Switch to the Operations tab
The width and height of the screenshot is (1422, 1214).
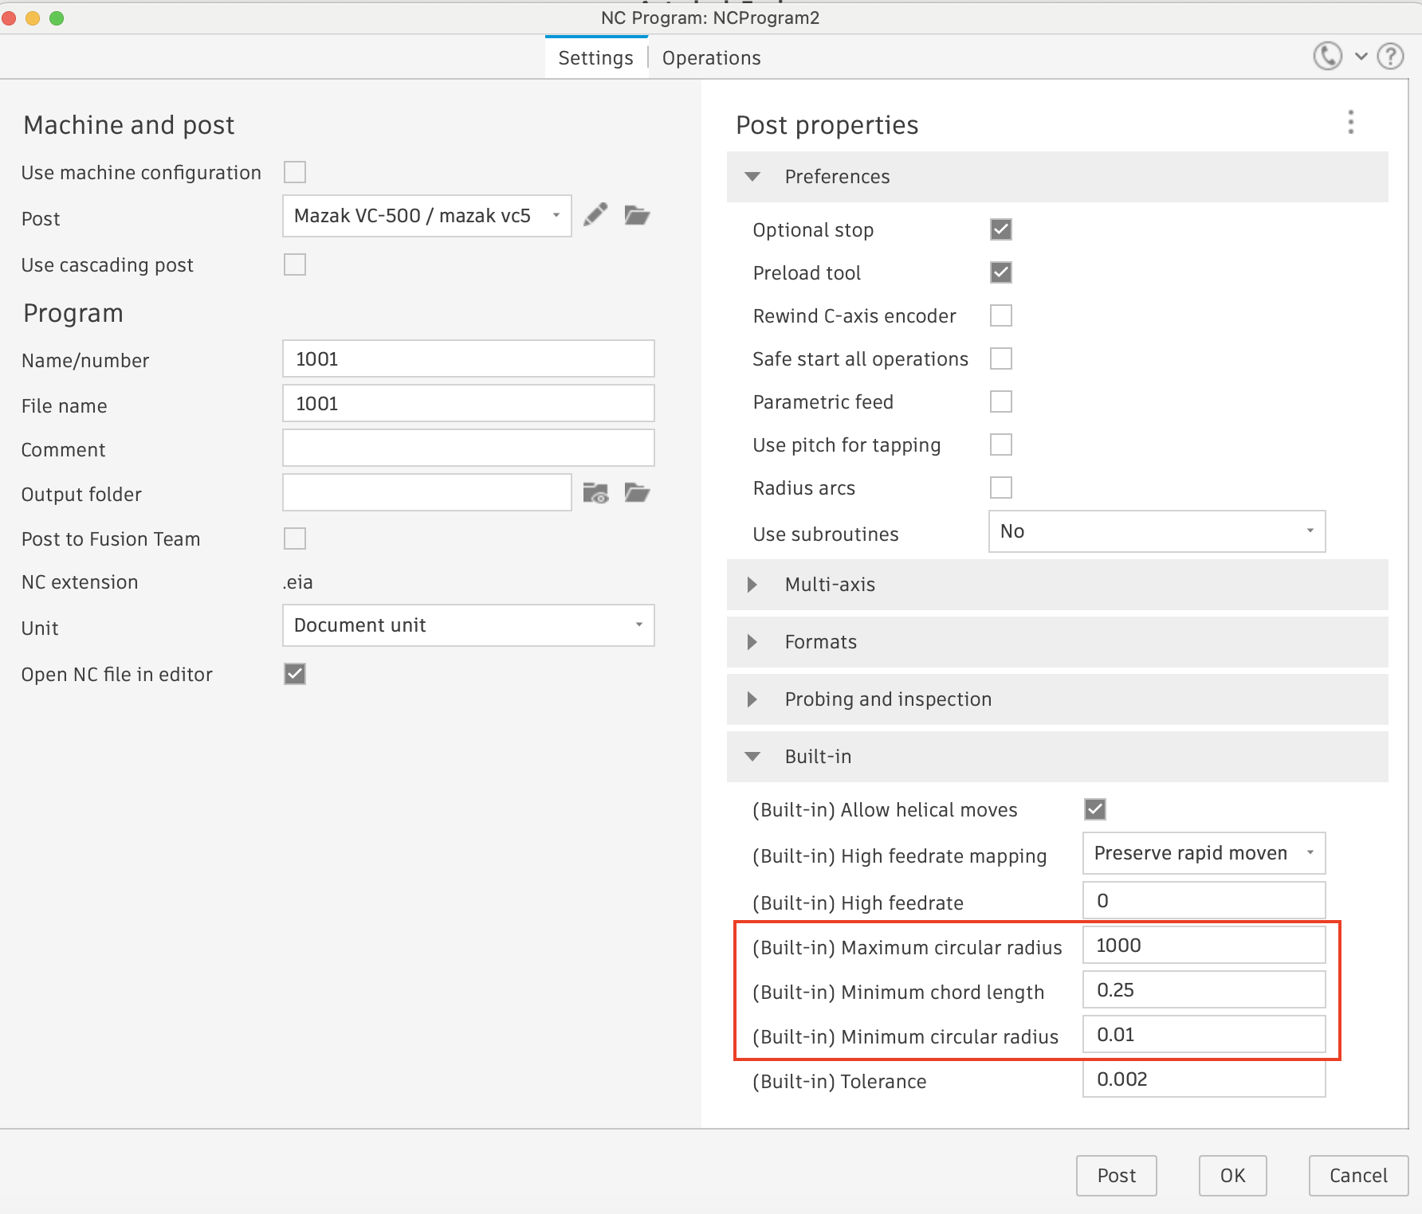pos(710,57)
